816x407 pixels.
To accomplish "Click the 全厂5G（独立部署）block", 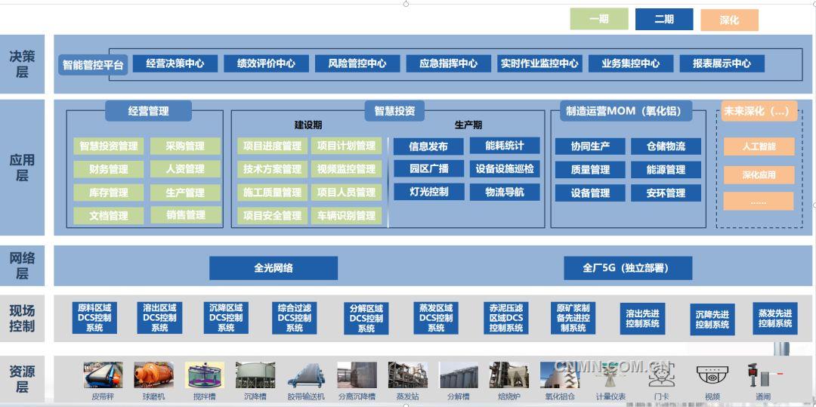I will (626, 267).
